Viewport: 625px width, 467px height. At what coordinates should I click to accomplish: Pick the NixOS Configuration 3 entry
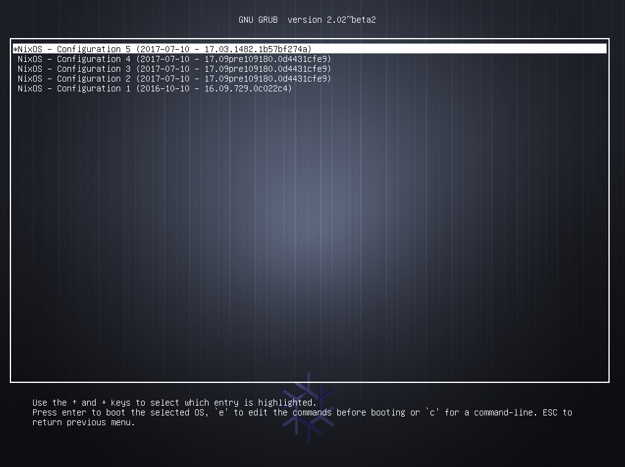pyautogui.click(x=174, y=69)
